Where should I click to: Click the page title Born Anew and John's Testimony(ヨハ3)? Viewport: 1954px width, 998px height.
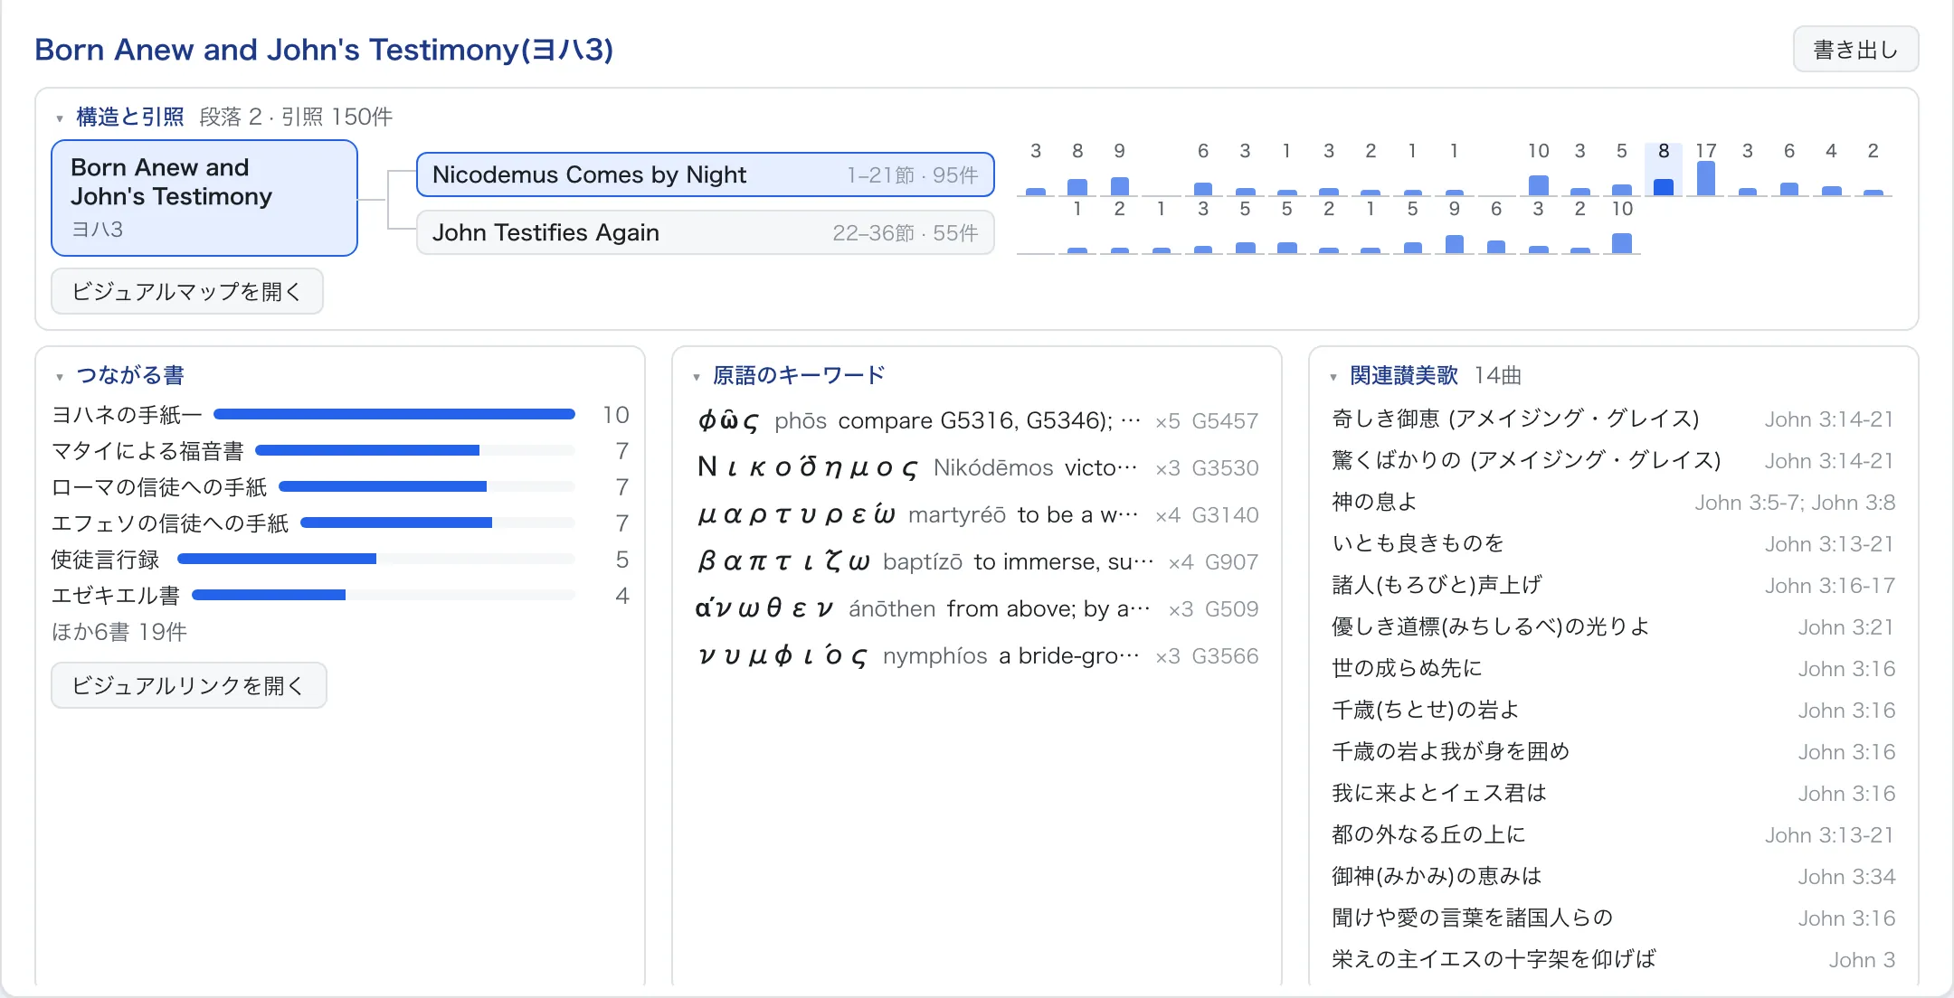(x=324, y=50)
